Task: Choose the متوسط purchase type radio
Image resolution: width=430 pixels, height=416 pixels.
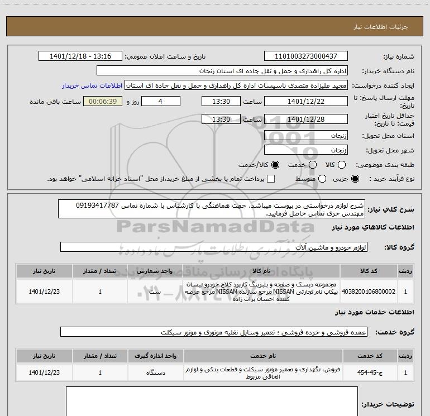Action: pos(322,179)
